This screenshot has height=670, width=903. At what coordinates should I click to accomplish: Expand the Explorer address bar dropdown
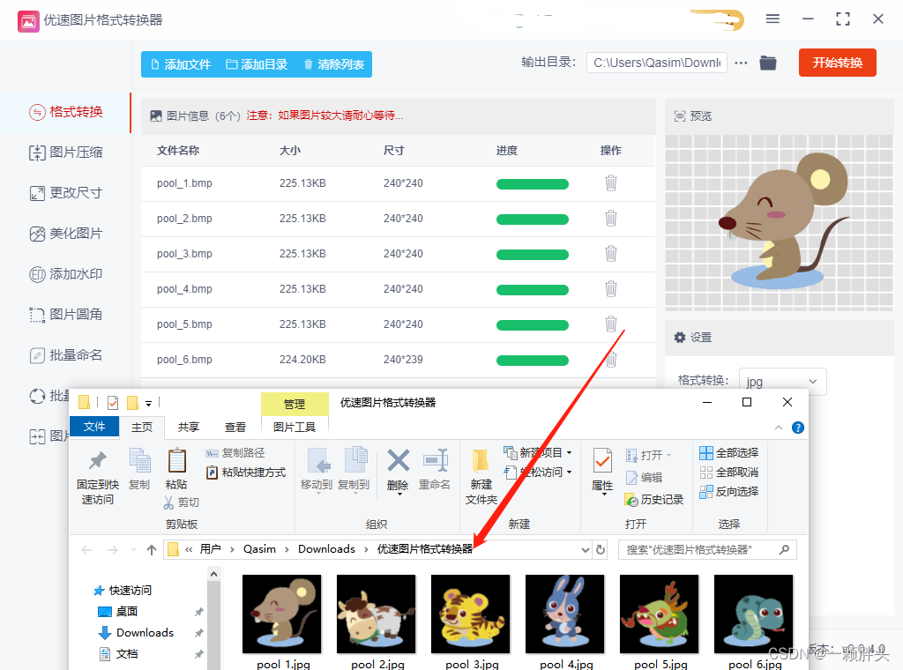click(x=585, y=548)
